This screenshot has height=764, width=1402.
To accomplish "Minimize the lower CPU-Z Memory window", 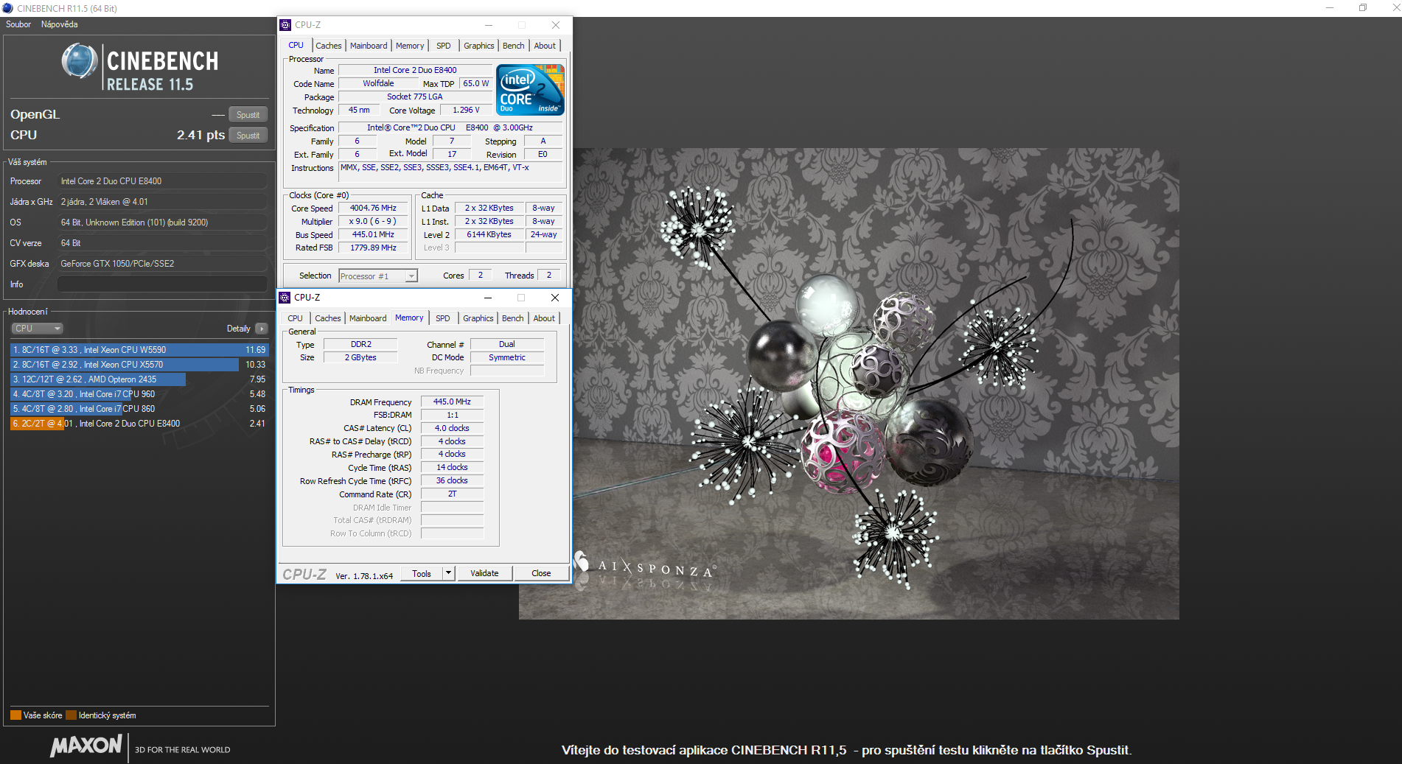I will click(x=487, y=298).
